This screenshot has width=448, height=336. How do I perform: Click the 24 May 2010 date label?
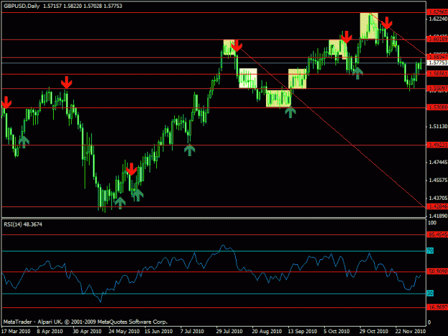pyautogui.click(x=124, y=331)
